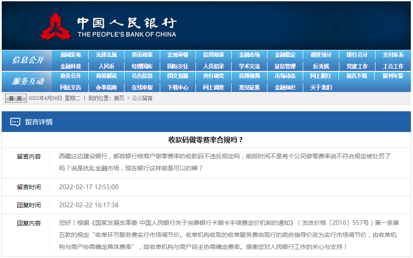Click the People's Bank of China red logo

(56, 27)
